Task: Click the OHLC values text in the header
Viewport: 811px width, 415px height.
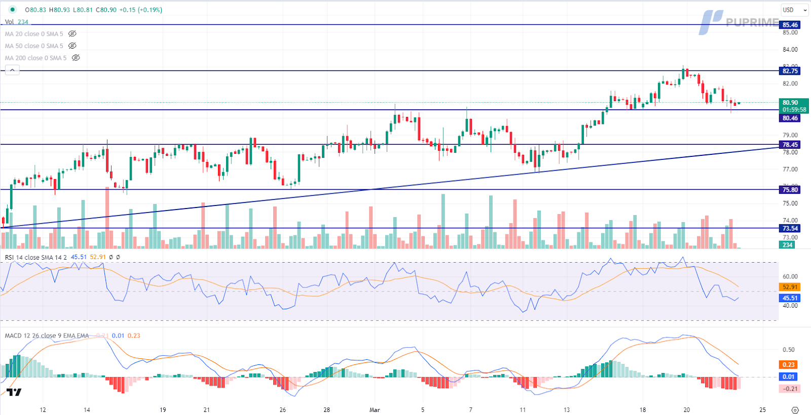Action: pyautogui.click(x=93, y=10)
